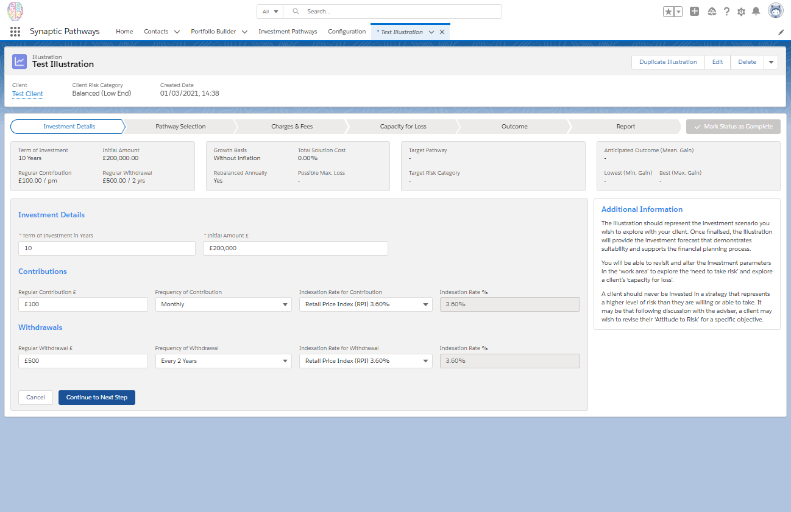
Task: Open Indexation Rate for Contribution dropdown
Action: point(366,304)
